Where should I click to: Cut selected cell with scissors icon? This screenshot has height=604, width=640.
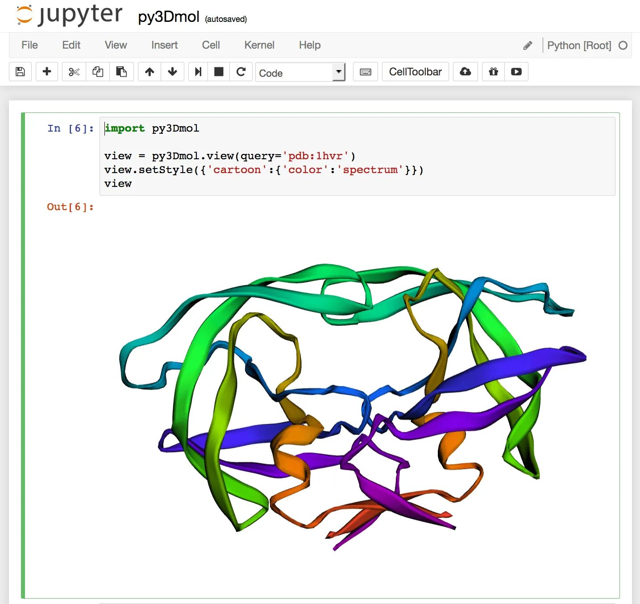coord(74,72)
